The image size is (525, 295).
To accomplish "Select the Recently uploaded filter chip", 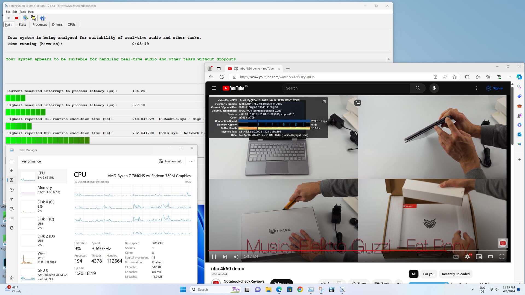I will [456, 274].
